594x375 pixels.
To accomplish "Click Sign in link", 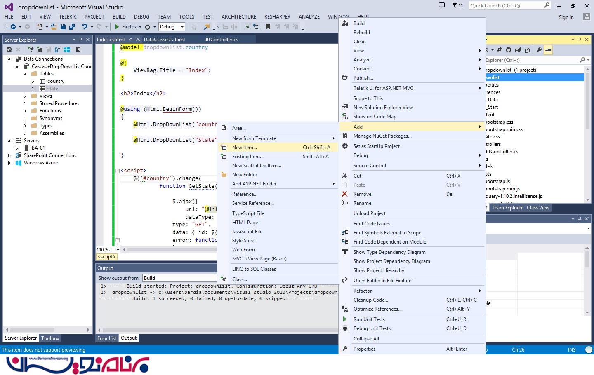I will (x=566, y=17).
